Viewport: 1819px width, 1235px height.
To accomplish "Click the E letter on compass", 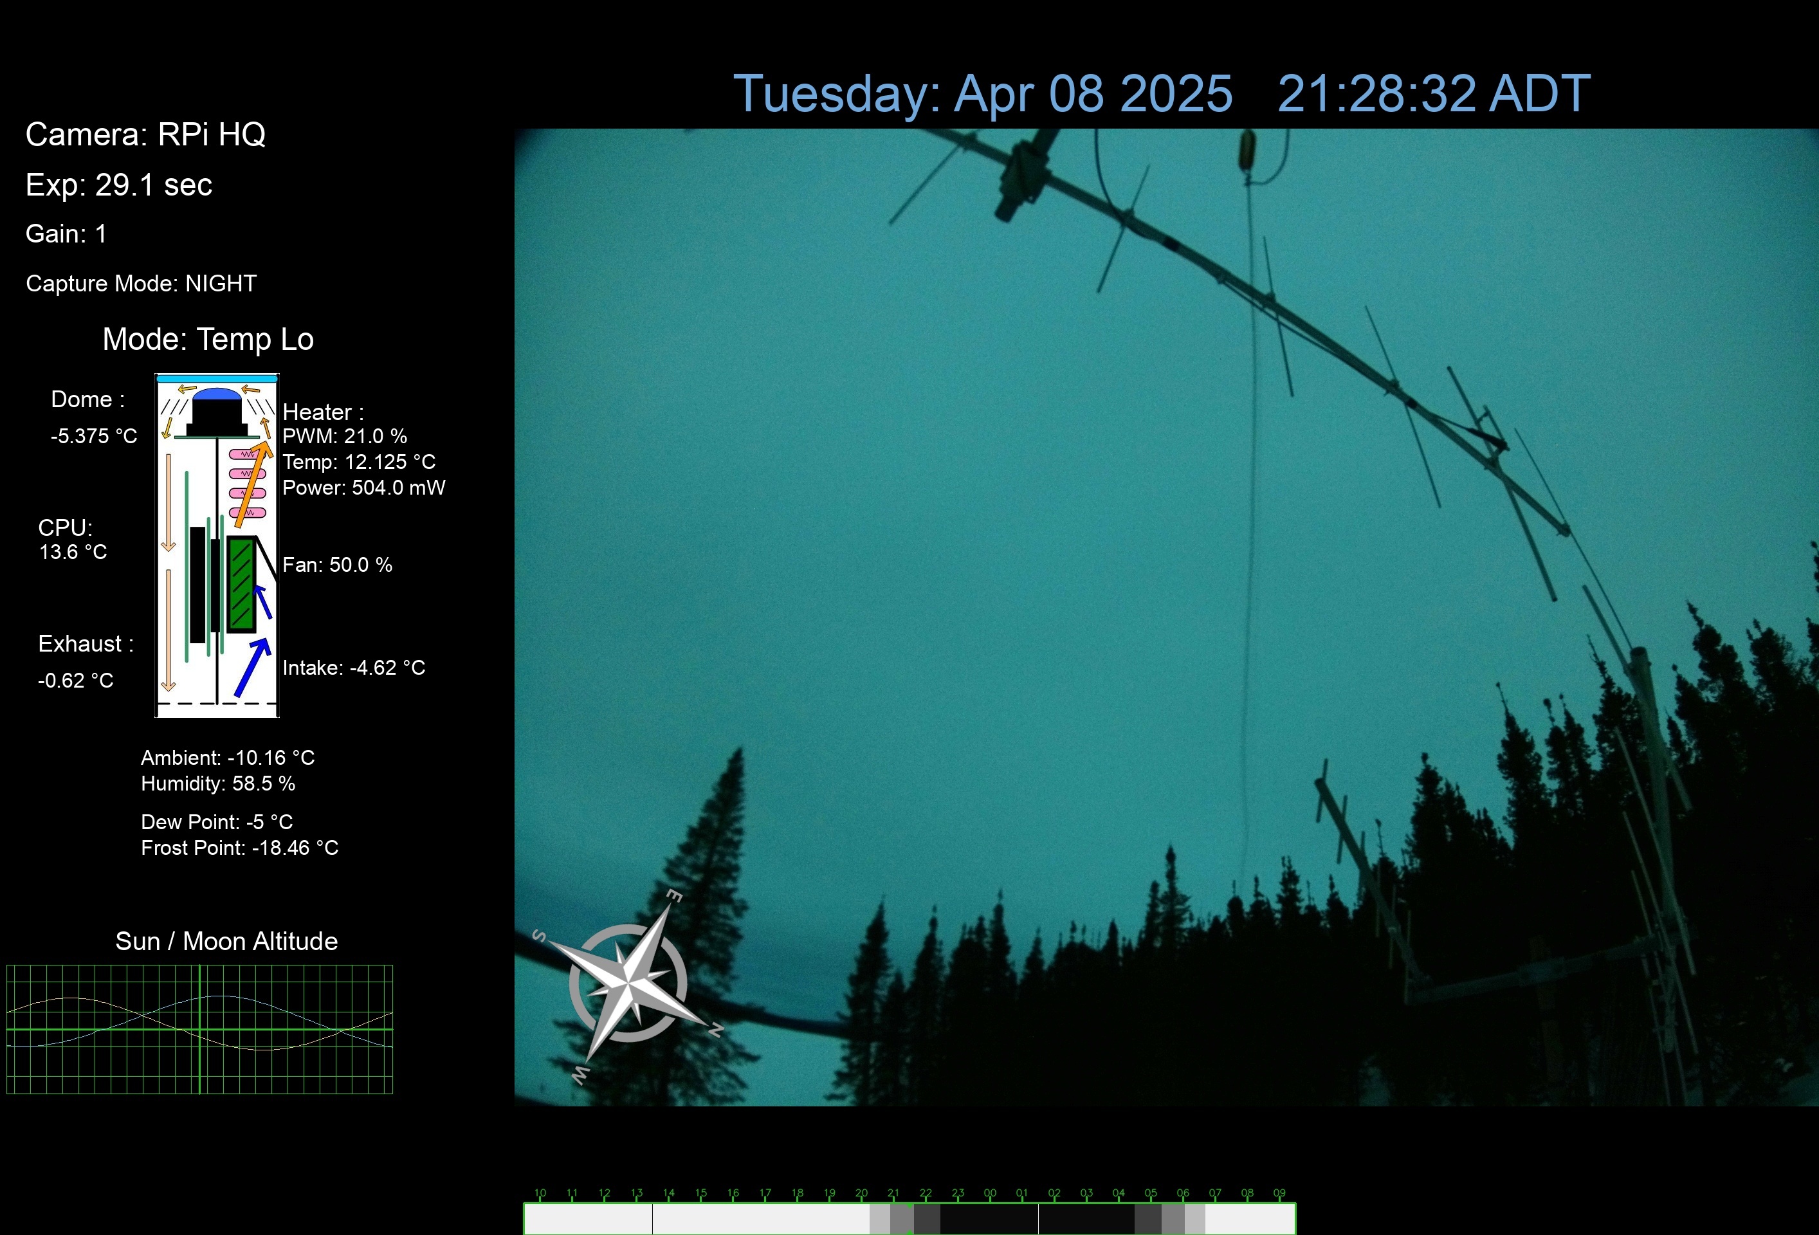I will pos(674,896).
